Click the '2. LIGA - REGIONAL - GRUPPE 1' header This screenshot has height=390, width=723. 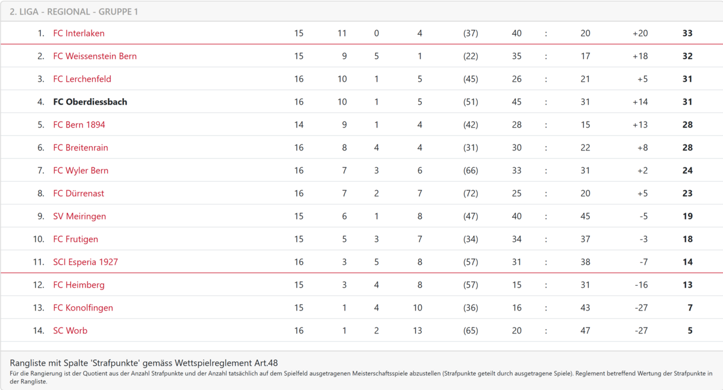coord(74,11)
